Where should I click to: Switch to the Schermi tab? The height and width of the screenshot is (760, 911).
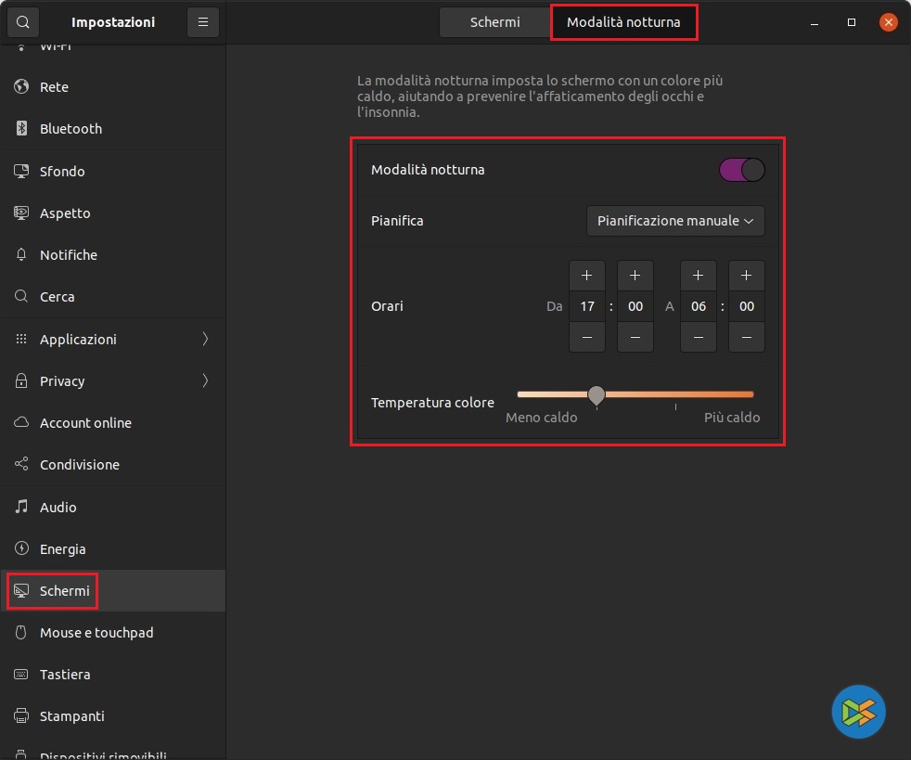[x=494, y=22]
